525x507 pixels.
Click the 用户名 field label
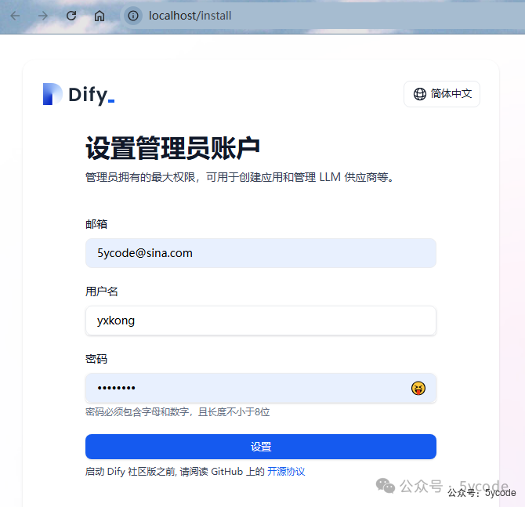pyautogui.click(x=102, y=292)
